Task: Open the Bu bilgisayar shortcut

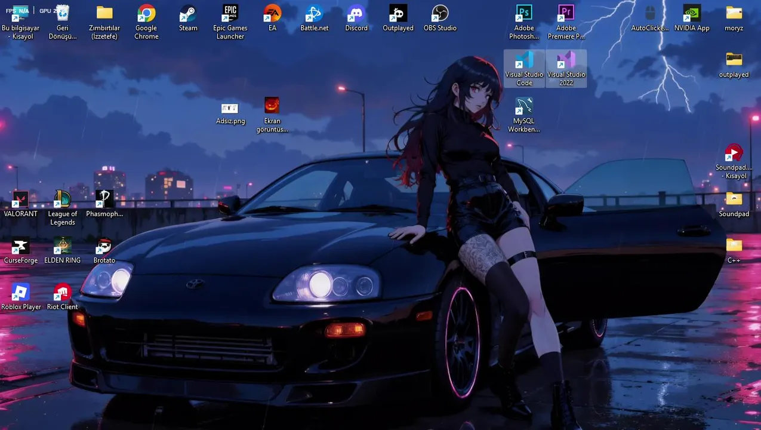Action: coord(21,22)
